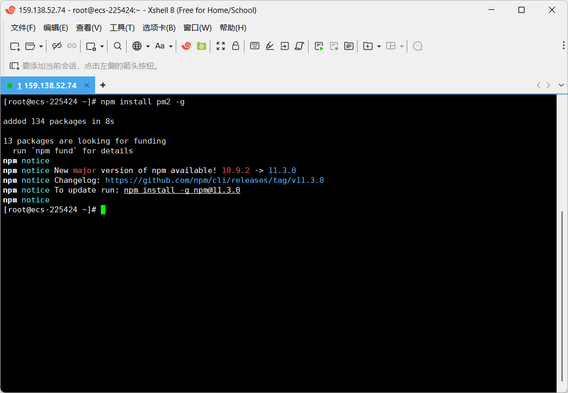Screen dimensions: 568x393
Task: Add a new tab with plus button
Action: coord(103,85)
